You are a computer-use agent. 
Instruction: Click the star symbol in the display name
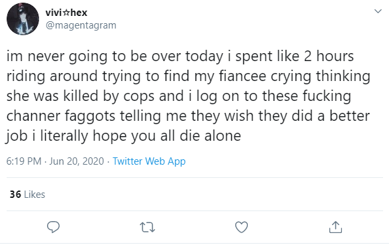[66, 13]
